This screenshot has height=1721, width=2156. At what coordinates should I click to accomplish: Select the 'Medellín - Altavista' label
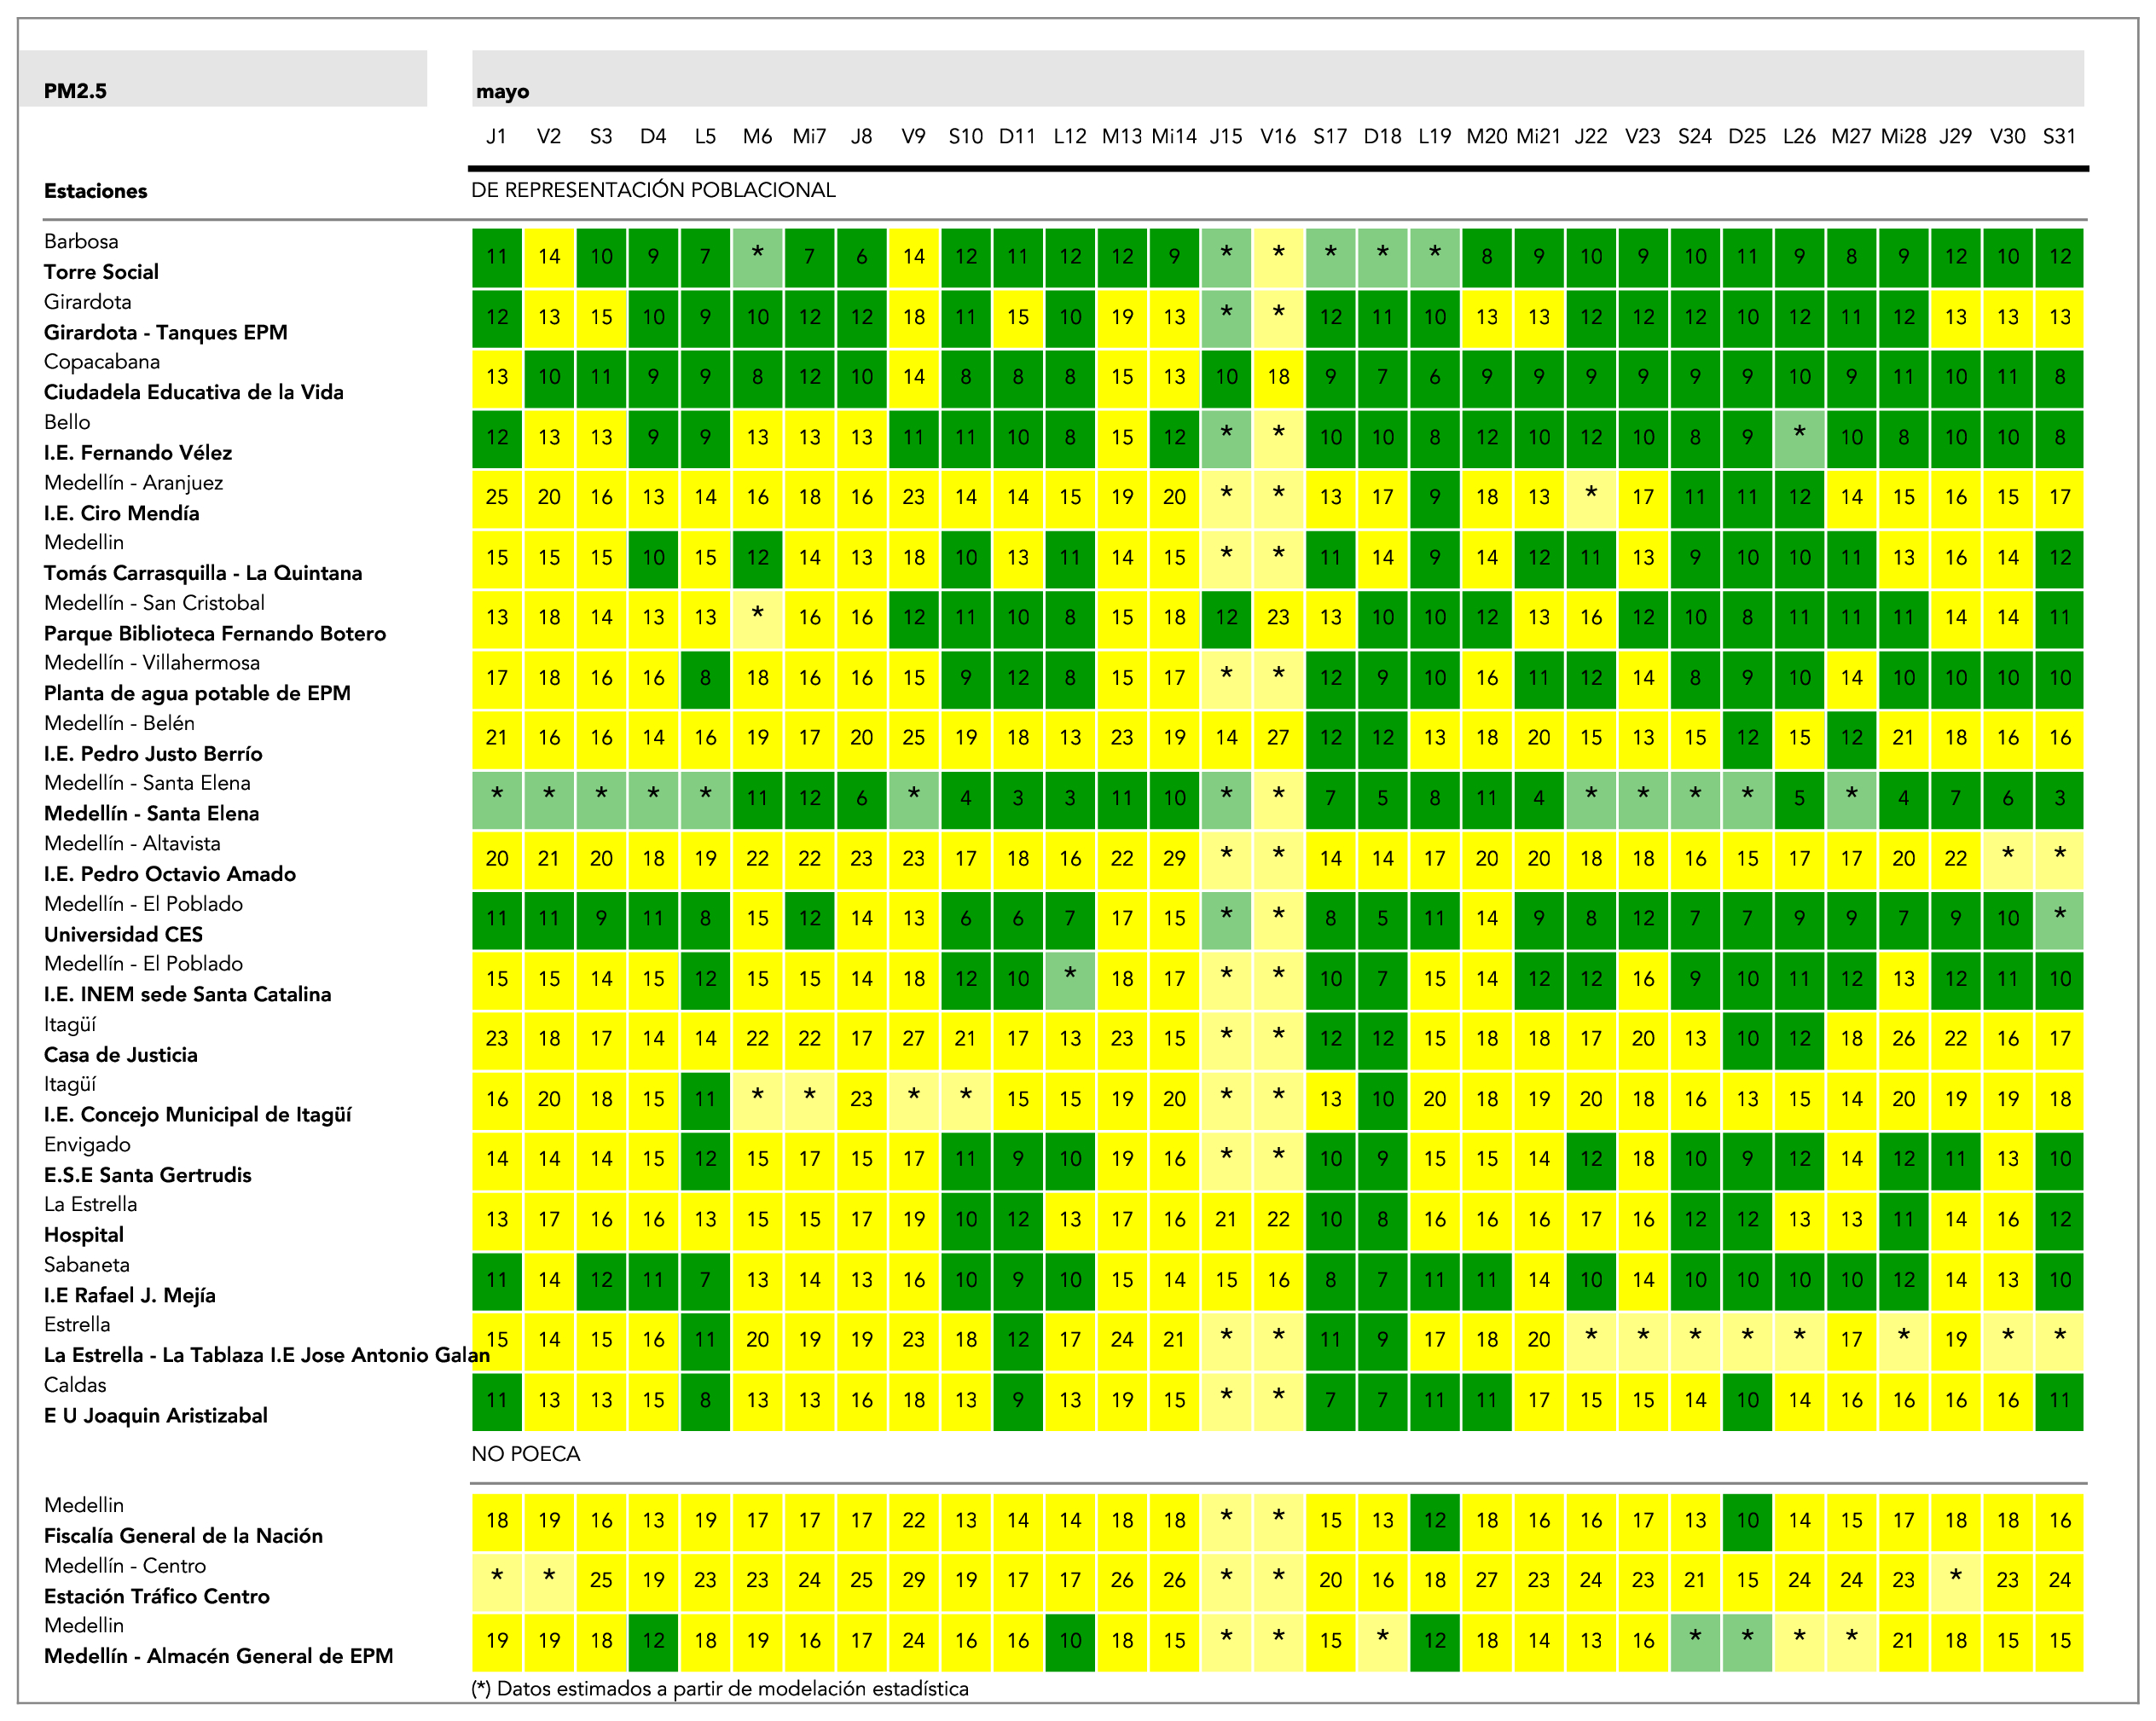[132, 844]
